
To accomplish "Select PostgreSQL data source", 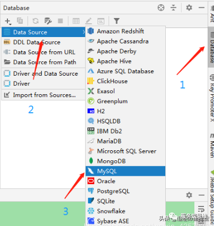I will [126, 191].
